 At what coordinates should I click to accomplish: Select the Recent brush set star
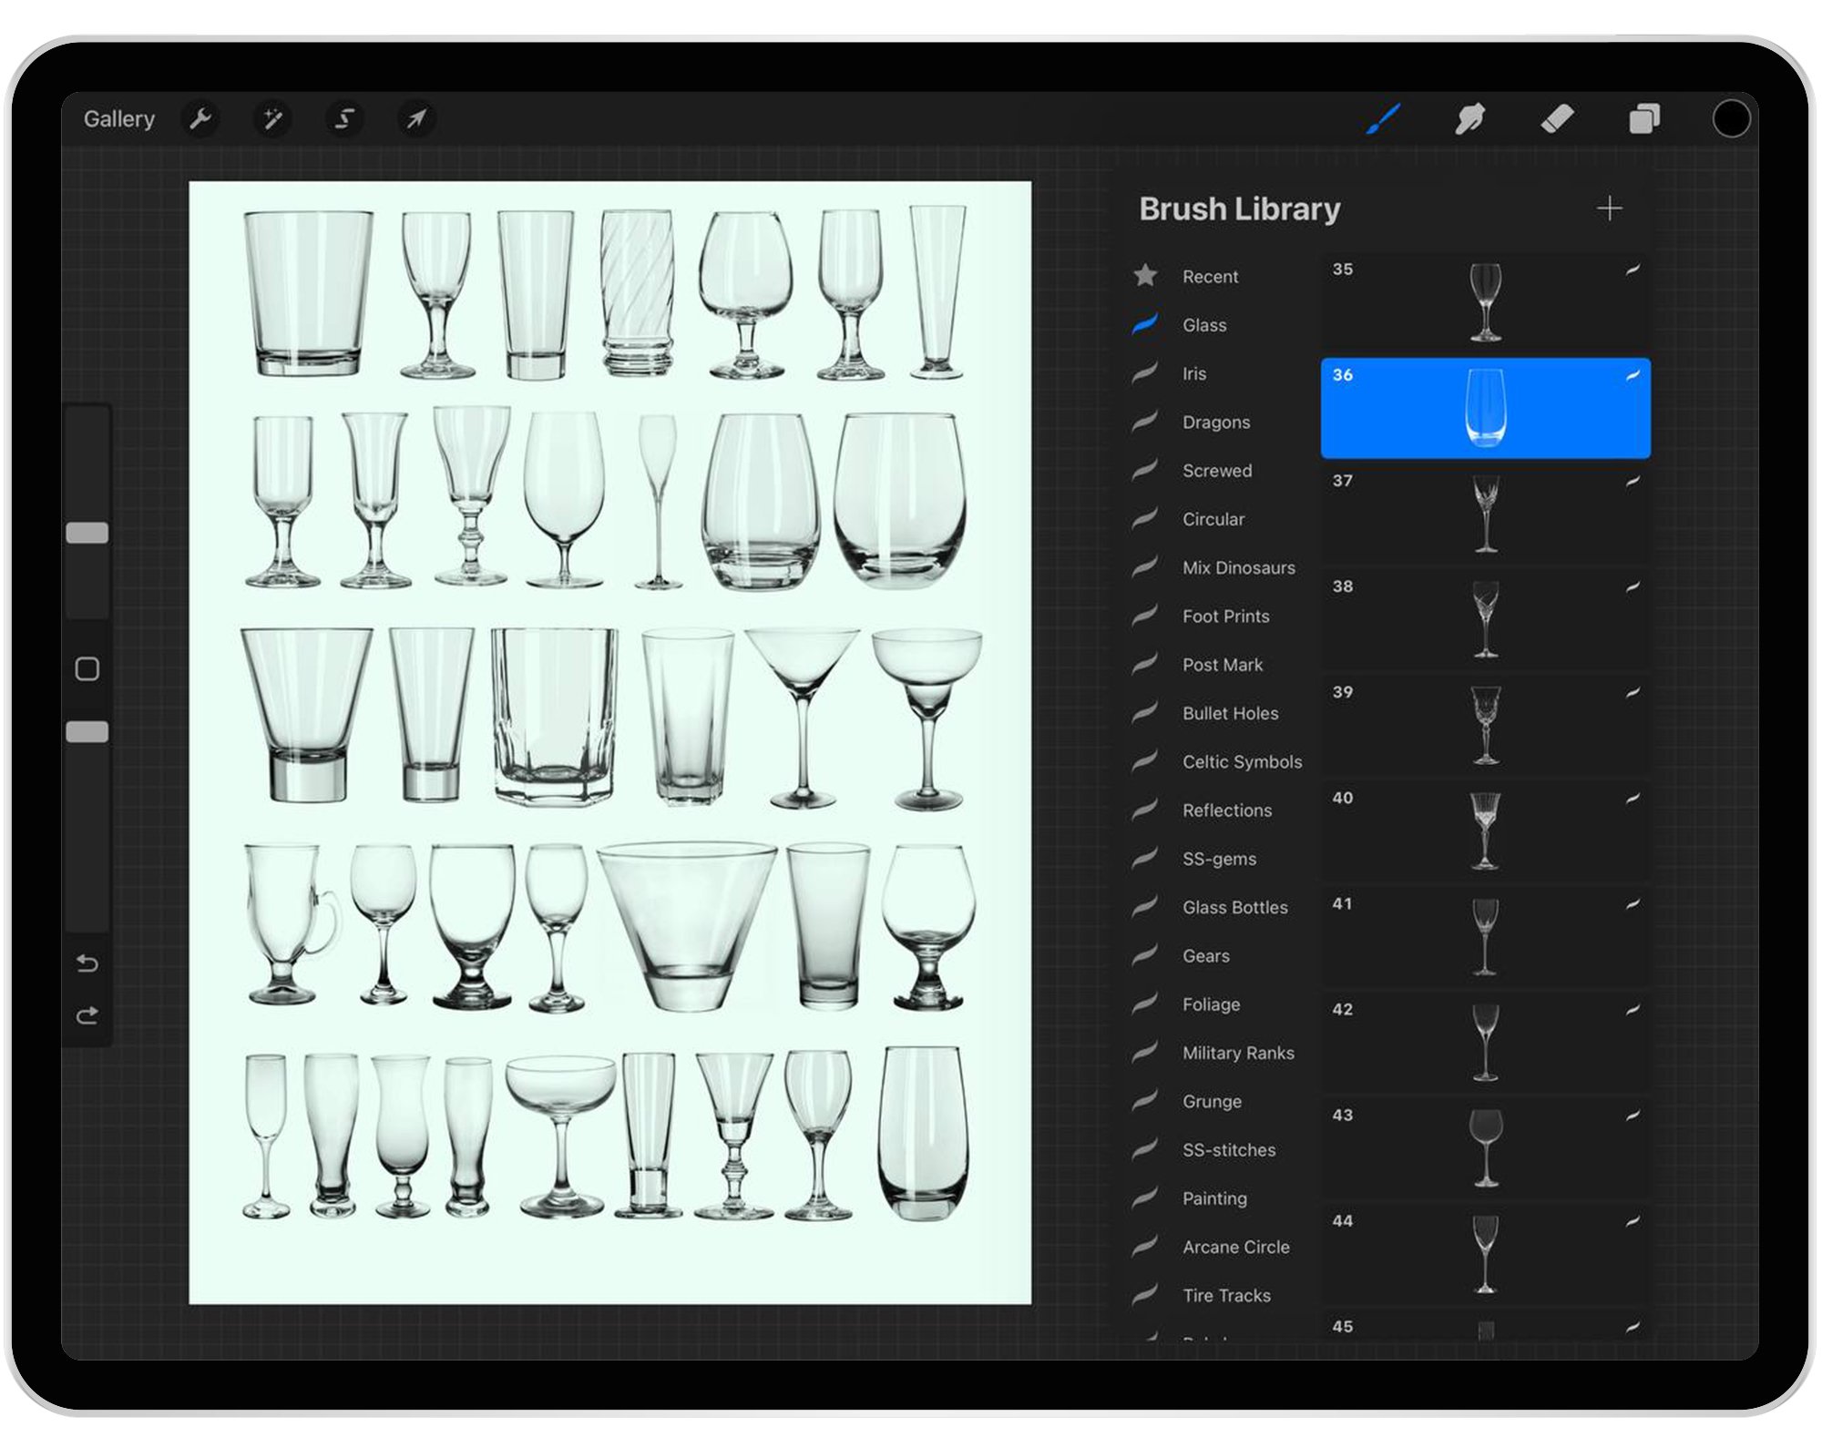[x=1144, y=276]
